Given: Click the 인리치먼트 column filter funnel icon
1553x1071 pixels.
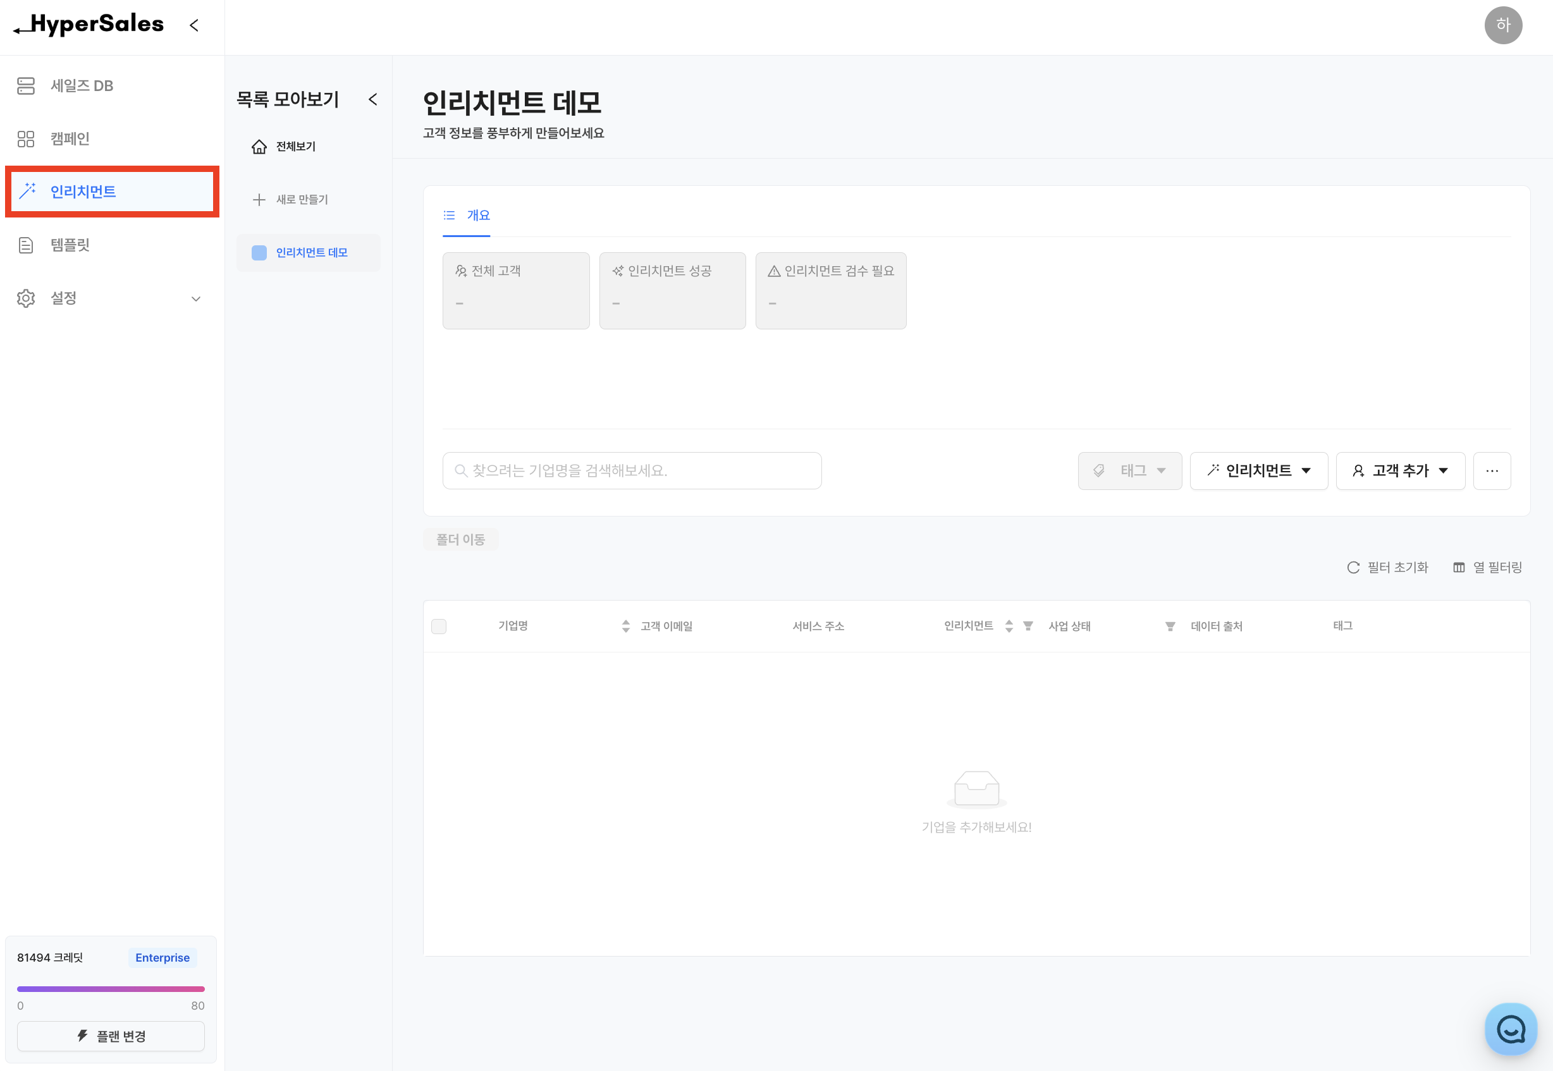Looking at the screenshot, I should coord(1028,626).
